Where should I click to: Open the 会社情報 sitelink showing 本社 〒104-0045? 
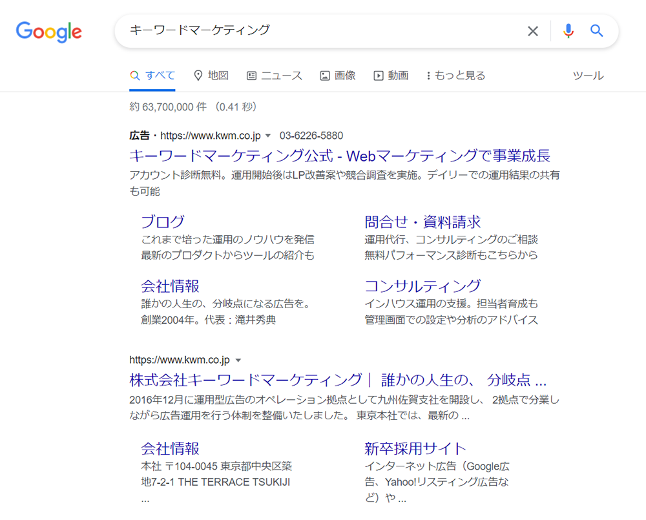(x=170, y=448)
